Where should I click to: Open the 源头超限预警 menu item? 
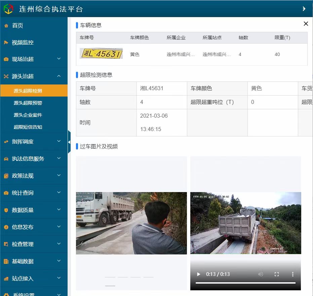pos(28,103)
